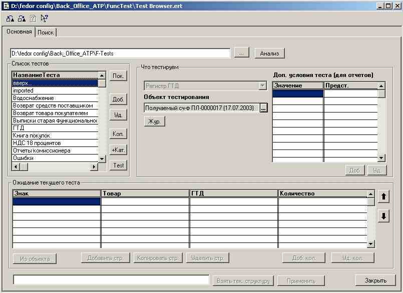Screen dimensions: 403x293
Task: Select the Основная tab
Action: coord(20,31)
